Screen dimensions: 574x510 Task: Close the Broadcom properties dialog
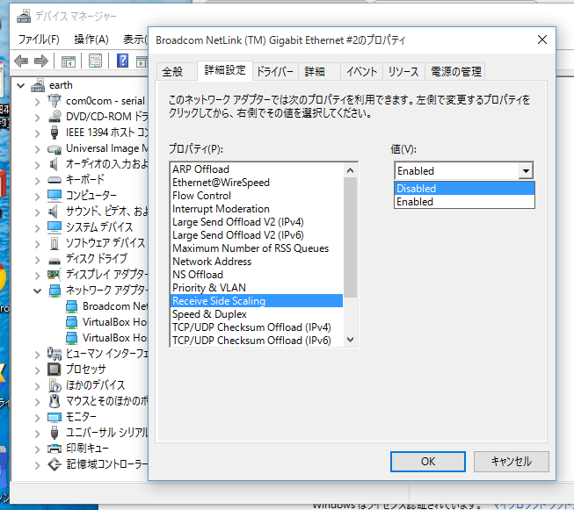point(542,40)
